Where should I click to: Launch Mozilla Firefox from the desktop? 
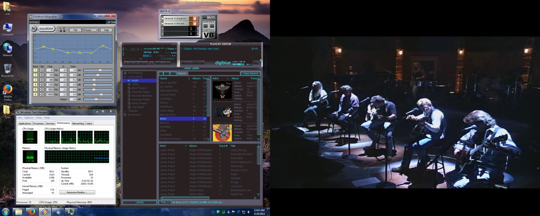(7, 92)
